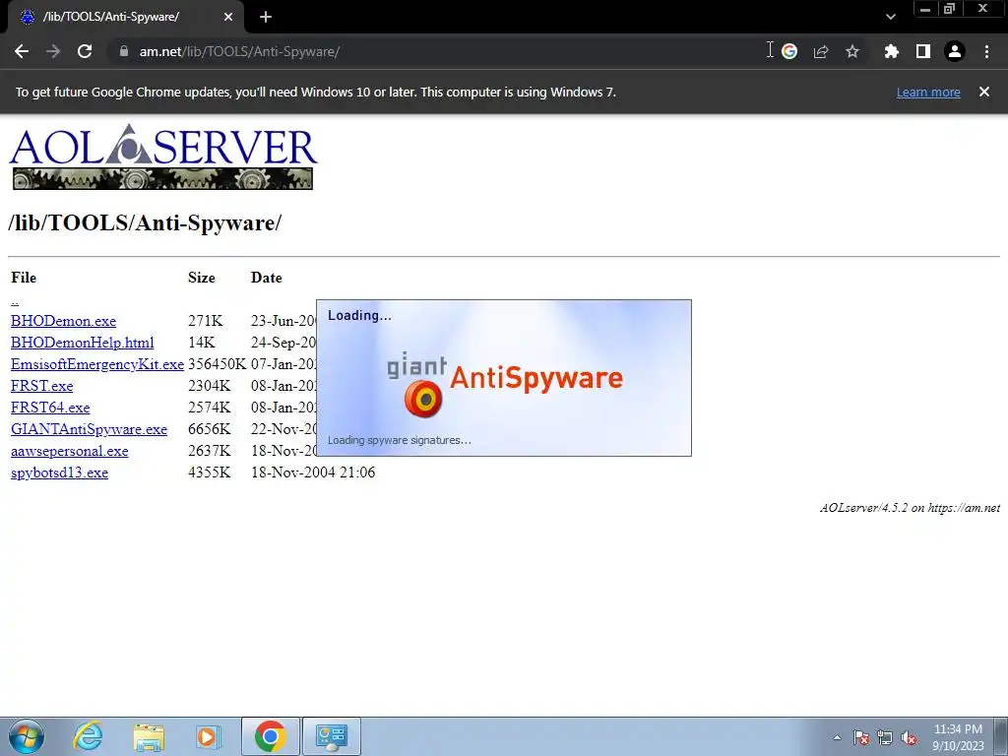Open BHODemonHelp.html
The image size is (1008, 756).
[83, 343]
